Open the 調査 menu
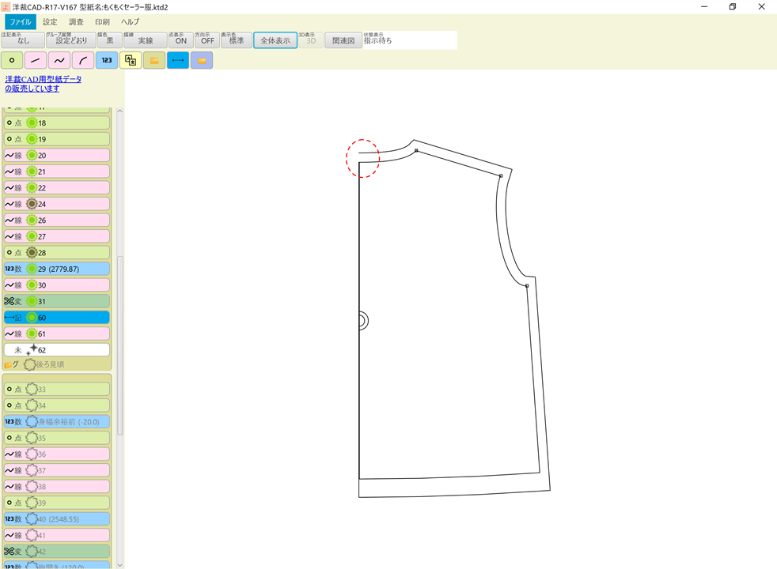Image resolution: width=777 pixels, height=569 pixels. 76,22
